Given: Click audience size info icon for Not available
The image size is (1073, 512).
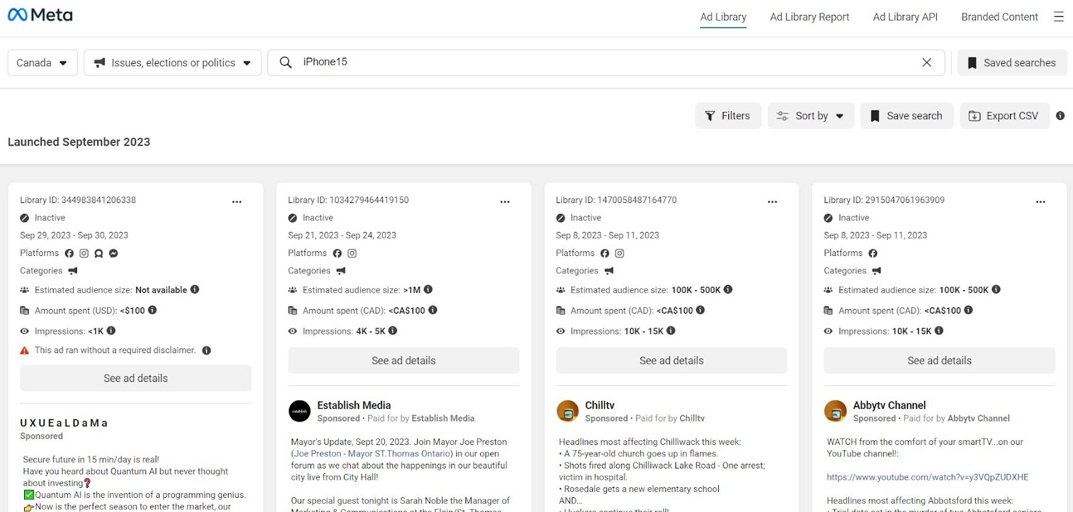Looking at the screenshot, I should [x=195, y=290].
